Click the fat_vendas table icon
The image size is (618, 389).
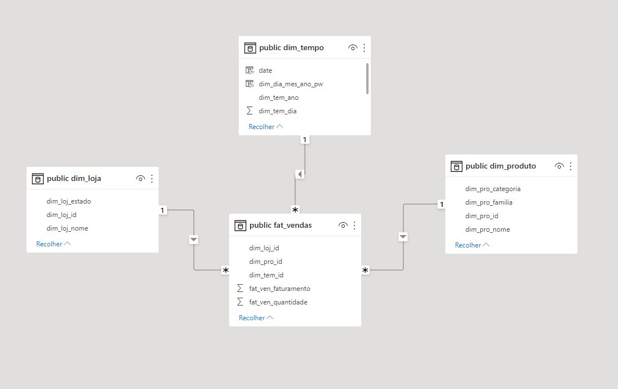(x=240, y=226)
